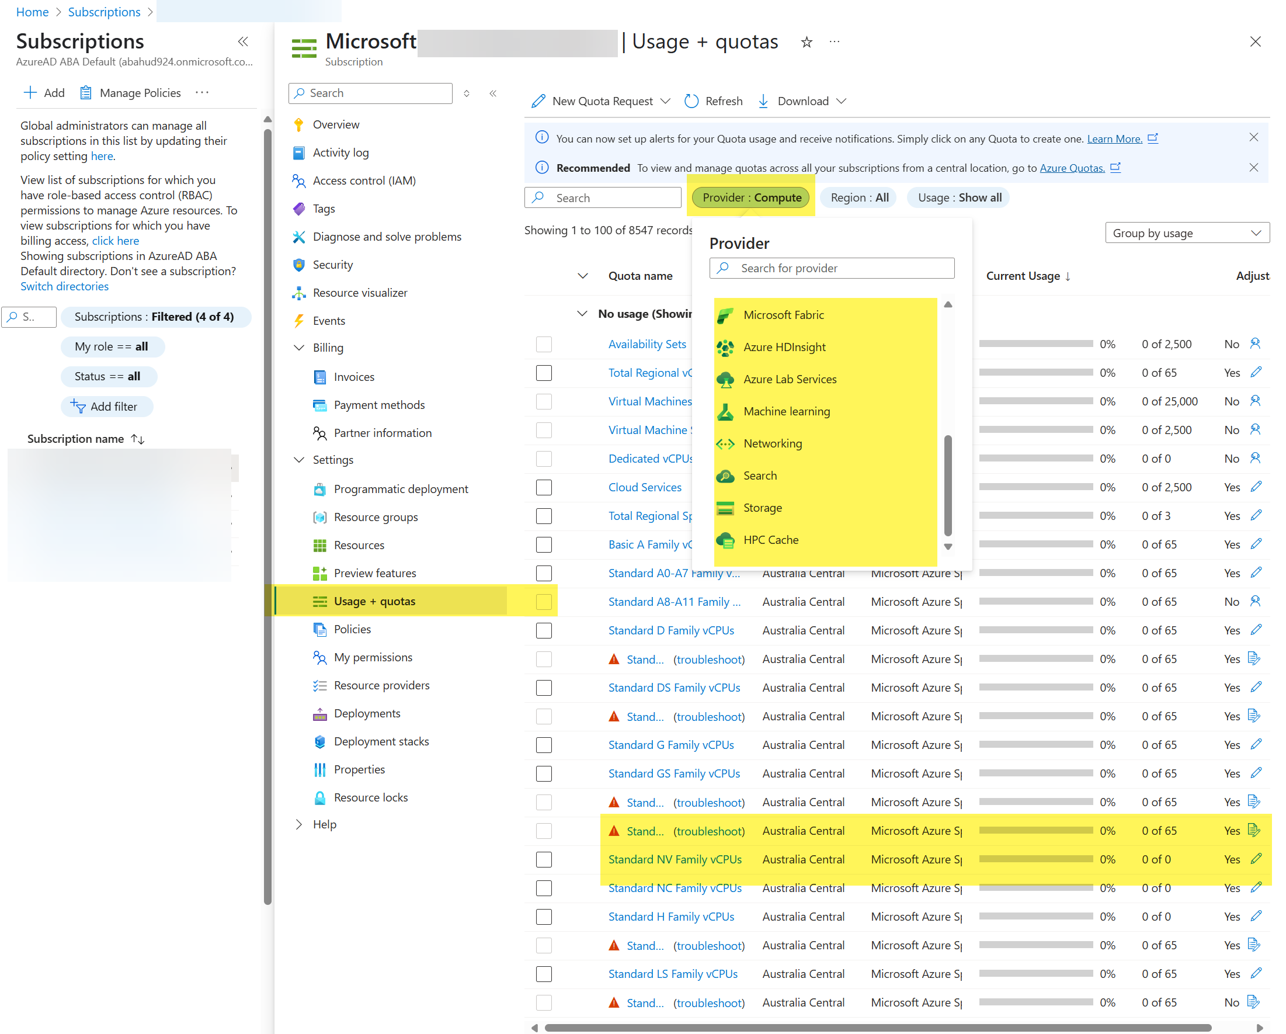Focus the Search for provider field
The width and height of the screenshot is (1286, 1034).
click(x=832, y=269)
